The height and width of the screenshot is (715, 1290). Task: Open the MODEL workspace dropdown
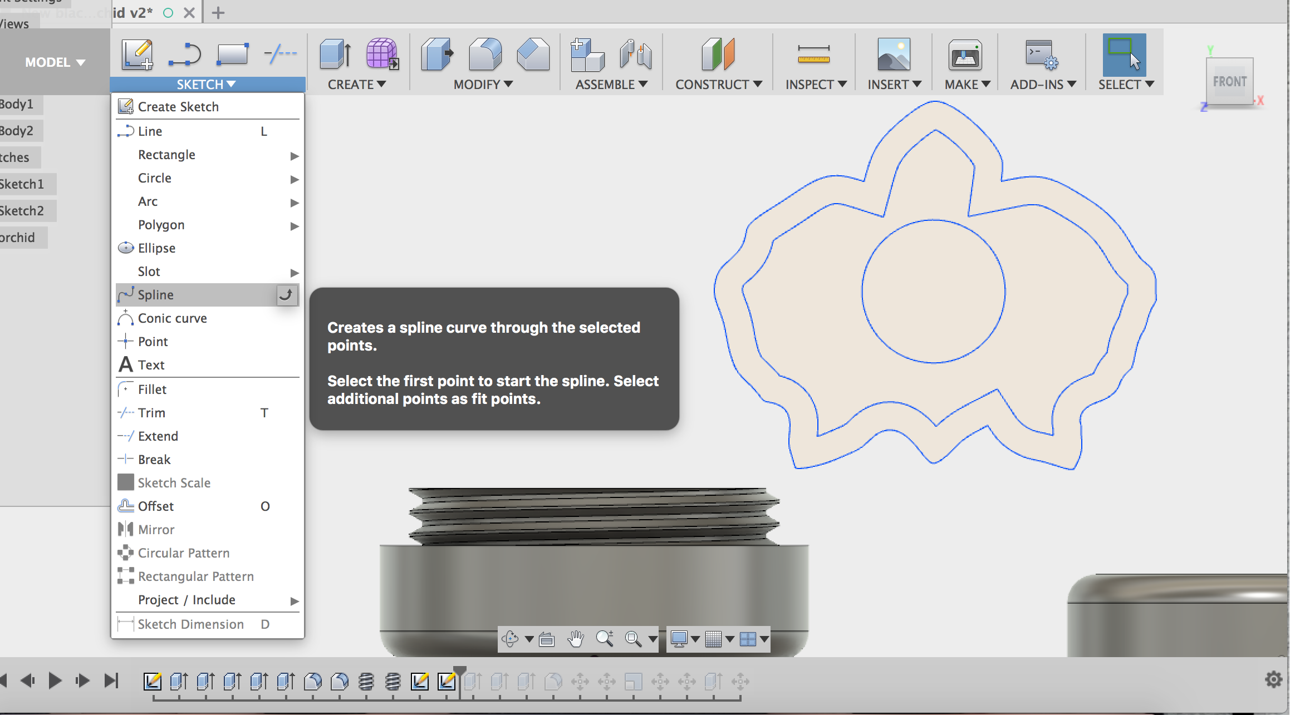(55, 62)
